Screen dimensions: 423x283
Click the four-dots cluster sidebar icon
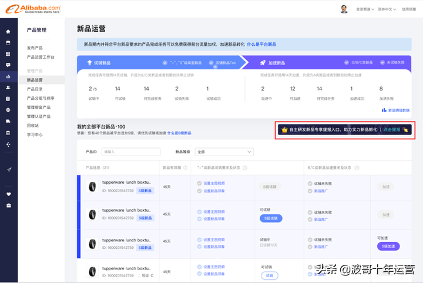pyautogui.click(x=8, y=144)
